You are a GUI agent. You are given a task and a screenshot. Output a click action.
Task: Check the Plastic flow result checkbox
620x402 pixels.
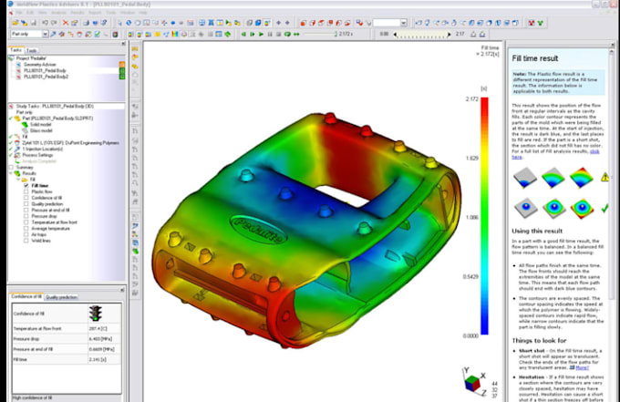point(26,191)
